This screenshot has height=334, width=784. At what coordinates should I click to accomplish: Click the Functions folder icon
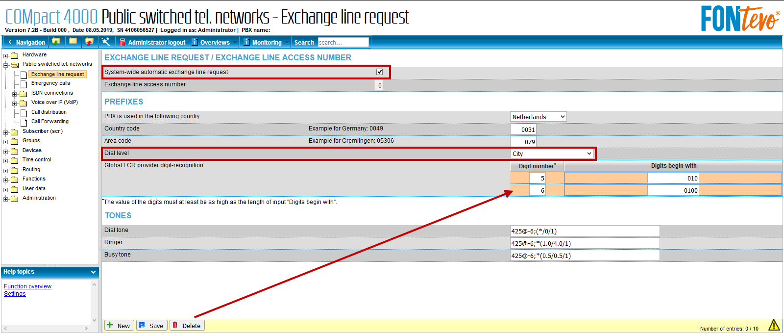point(15,180)
